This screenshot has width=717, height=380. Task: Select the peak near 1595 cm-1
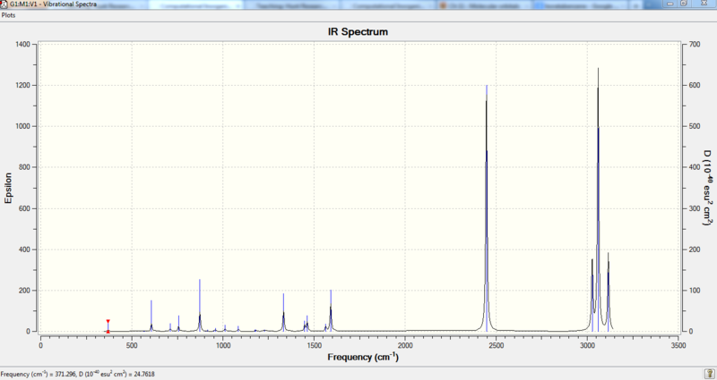pos(331,310)
